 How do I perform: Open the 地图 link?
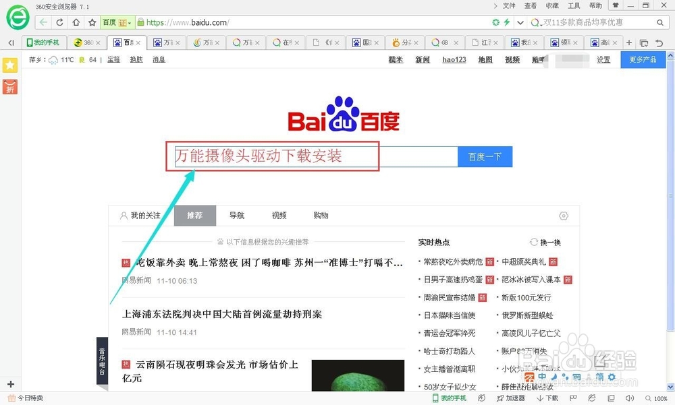[485, 59]
